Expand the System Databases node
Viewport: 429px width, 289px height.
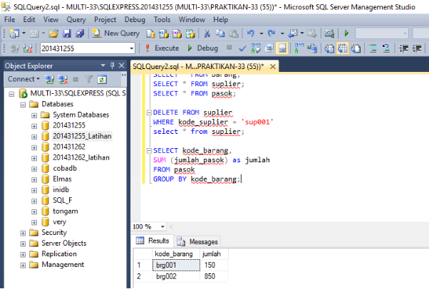tap(34, 115)
